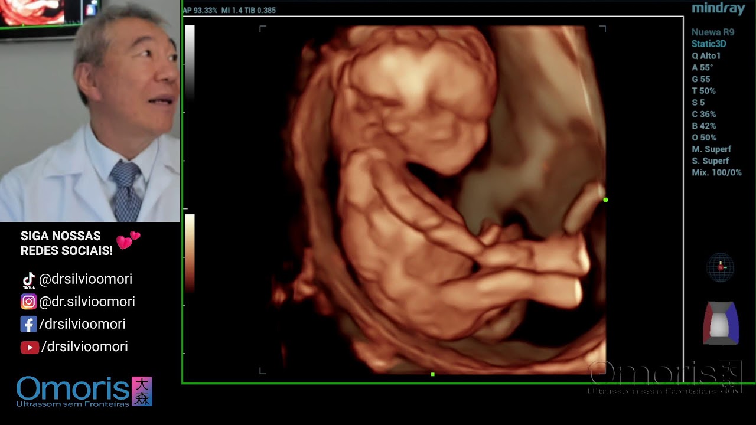Click the 'MI 1.4' readout
756x425 pixels.
click(x=231, y=10)
